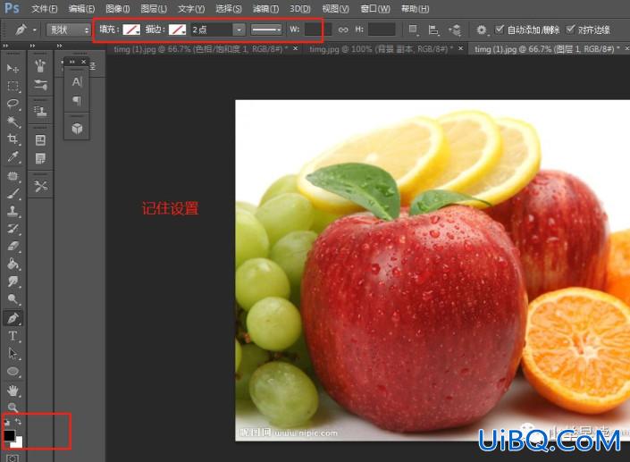Select the Move tool

pos(13,68)
